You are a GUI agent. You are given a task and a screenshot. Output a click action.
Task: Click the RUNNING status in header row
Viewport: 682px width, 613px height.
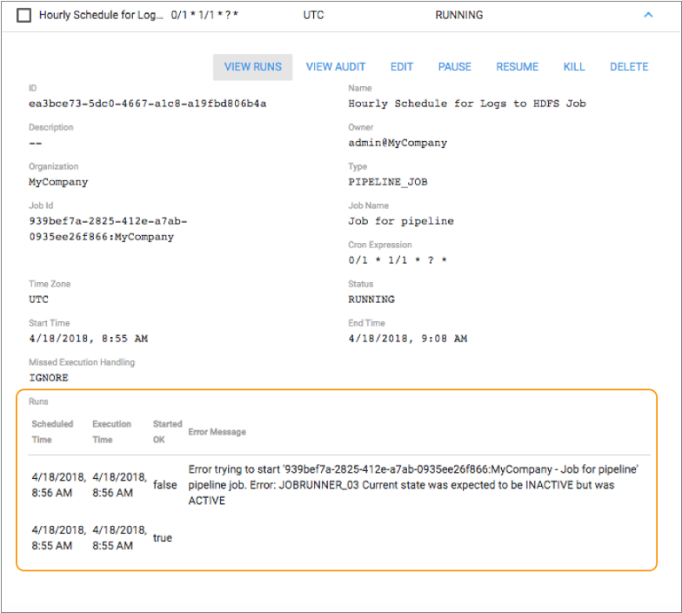458,16
